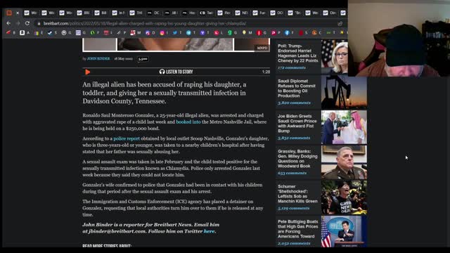Open the white square bookmark labeled A

(22, 33)
